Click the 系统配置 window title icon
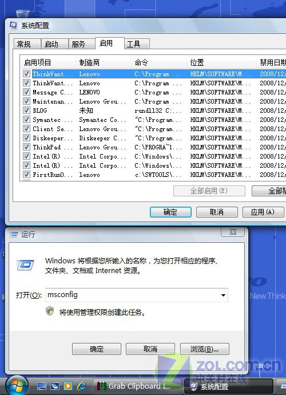The height and width of the screenshot is (395, 286). point(13,25)
